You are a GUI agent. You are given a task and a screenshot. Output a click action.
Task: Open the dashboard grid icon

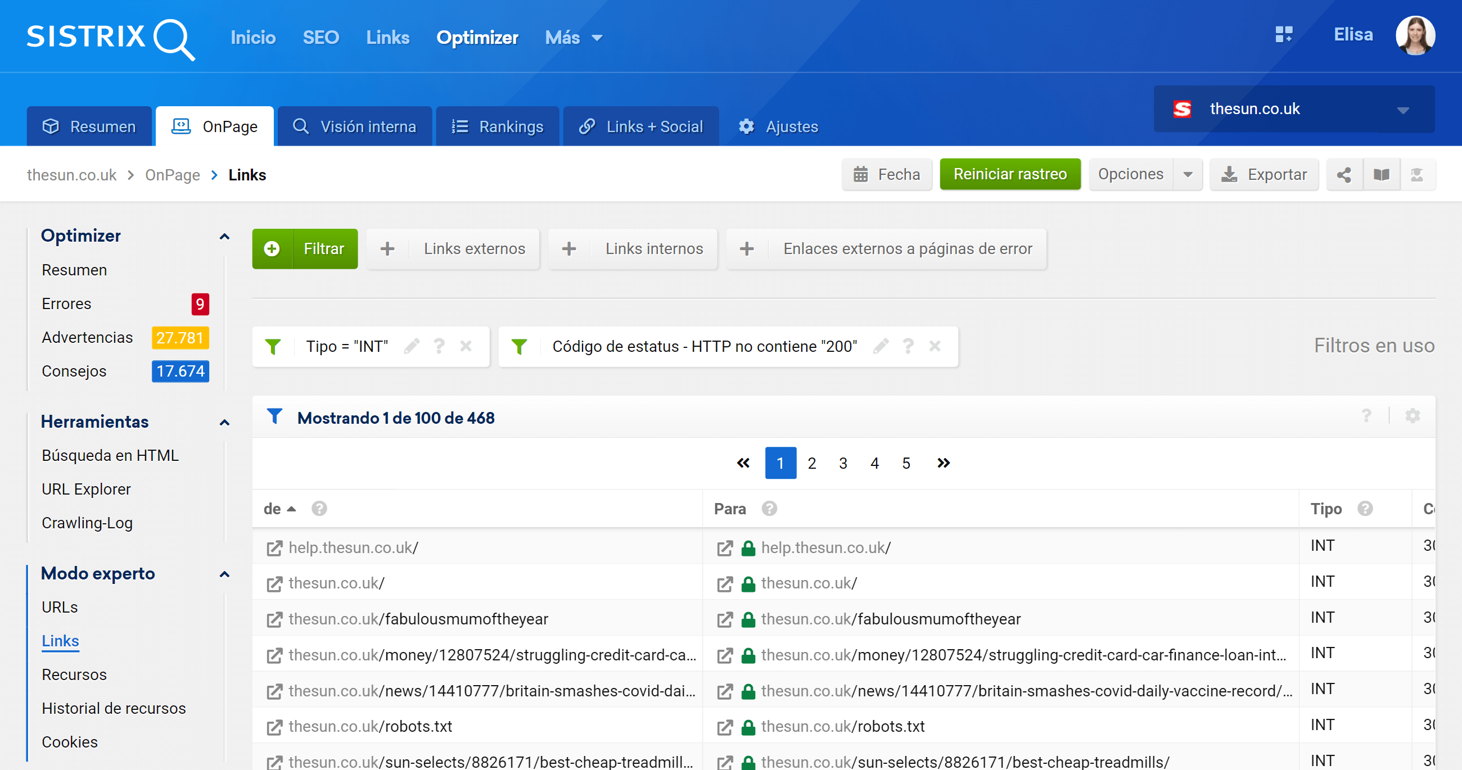click(1283, 35)
